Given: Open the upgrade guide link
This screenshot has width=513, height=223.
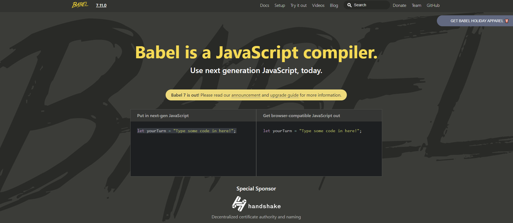Looking at the screenshot, I should [x=284, y=95].
